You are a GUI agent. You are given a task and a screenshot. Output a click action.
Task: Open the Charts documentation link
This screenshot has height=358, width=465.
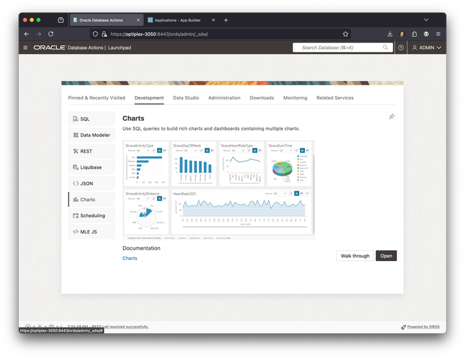[x=130, y=258]
